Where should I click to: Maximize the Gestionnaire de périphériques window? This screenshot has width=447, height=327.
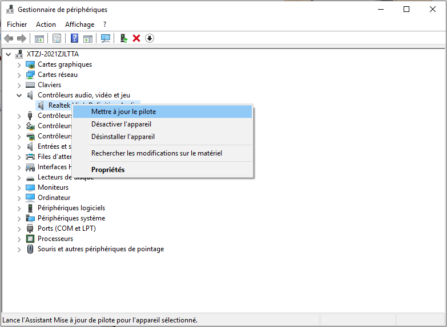tap(406, 9)
